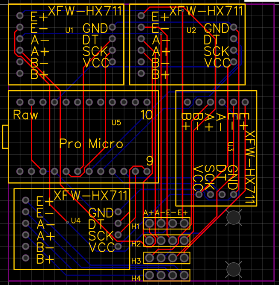The width and height of the screenshot is (279, 285).
Task: Pick the VCC pad on U2
Action: (234, 62)
